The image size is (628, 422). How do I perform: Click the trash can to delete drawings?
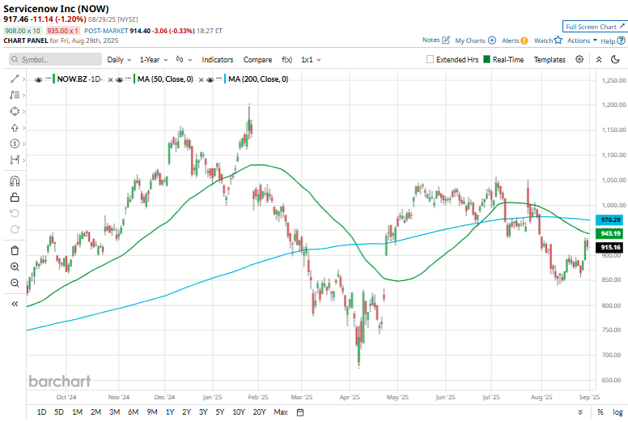pyautogui.click(x=15, y=250)
